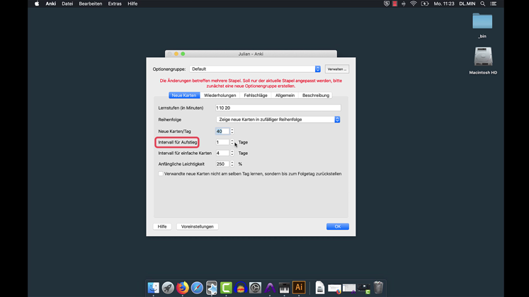Click the Intervall für Aufstieg stepper arrows

click(232, 142)
